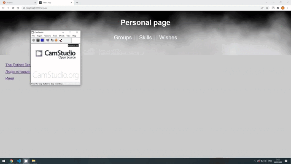Open screen annotations via orange sun icon

(x=56, y=40)
